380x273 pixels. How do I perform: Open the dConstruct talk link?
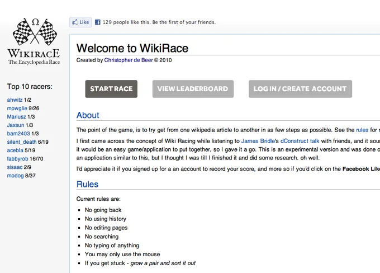click(x=300, y=141)
